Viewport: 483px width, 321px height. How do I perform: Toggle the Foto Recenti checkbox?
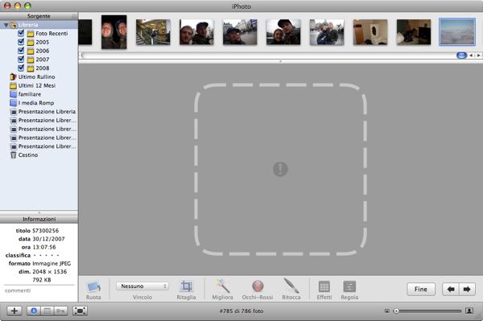pyautogui.click(x=21, y=33)
